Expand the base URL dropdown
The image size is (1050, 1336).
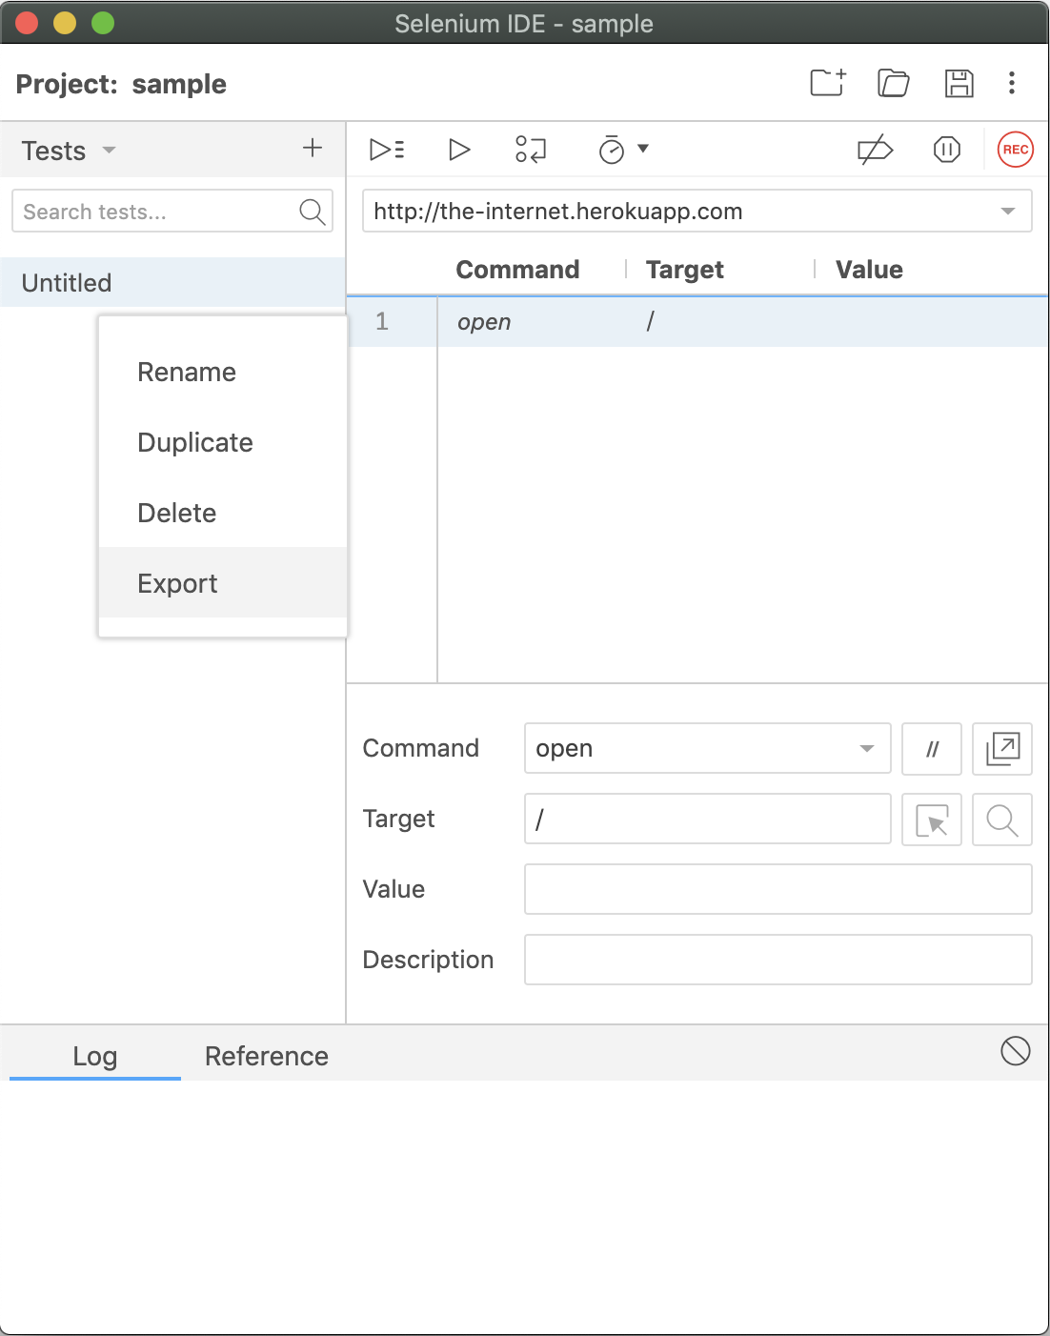[1007, 212]
